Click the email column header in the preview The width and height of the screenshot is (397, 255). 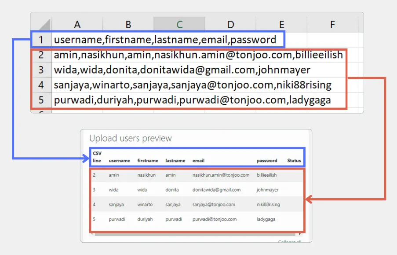tap(198, 161)
